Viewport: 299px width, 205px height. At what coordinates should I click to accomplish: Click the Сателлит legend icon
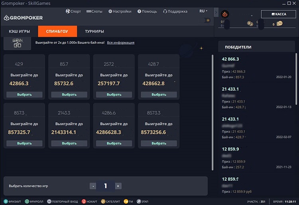103,201
